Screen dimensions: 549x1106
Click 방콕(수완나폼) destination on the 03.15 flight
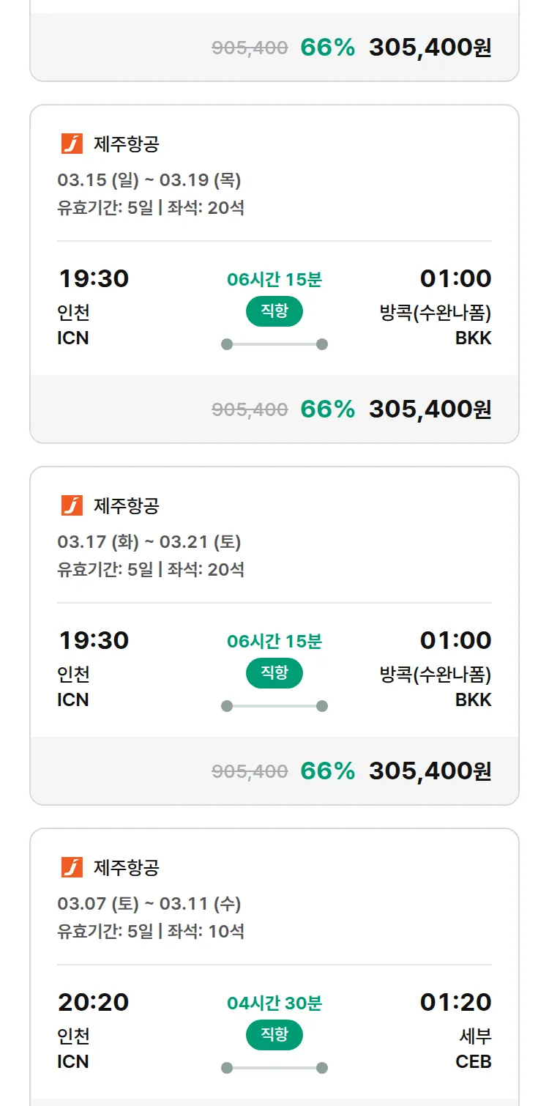[435, 313]
